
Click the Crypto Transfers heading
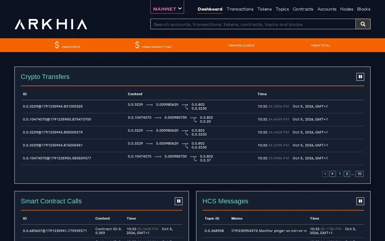point(45,77)
